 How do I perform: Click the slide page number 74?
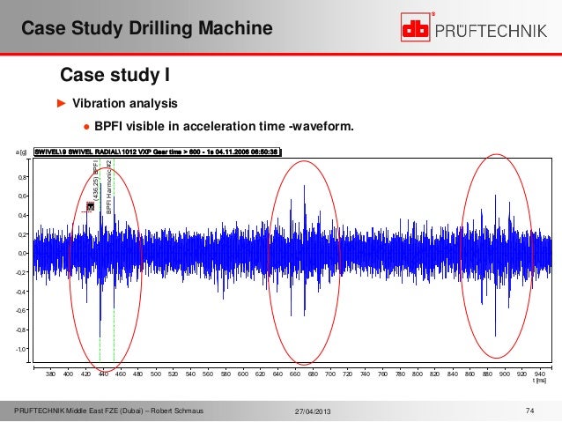(x=530, y=411)
